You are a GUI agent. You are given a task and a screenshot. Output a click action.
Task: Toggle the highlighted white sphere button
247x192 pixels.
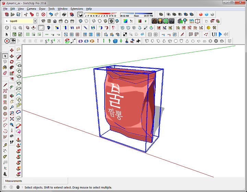(41, 28)
